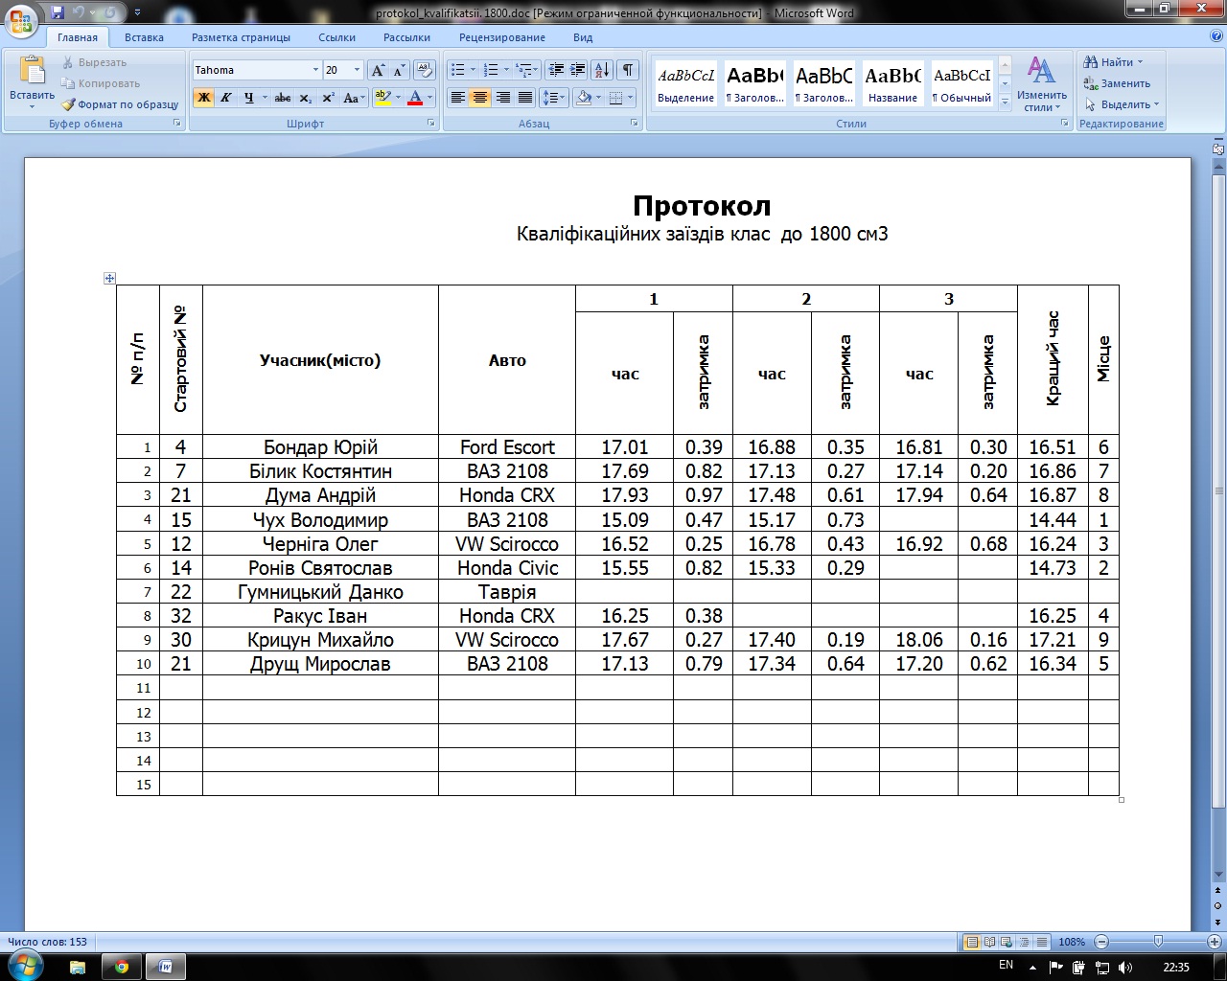This screenshot has width=1227, height=981.
Task: Toggle show paragraph marks pilcrow button
Action: point(628,70)
